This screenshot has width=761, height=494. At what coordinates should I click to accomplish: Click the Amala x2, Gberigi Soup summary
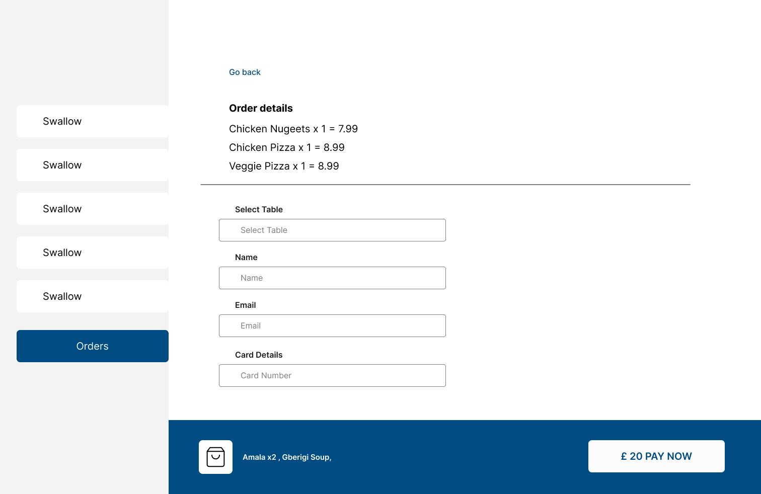[287, 457]
